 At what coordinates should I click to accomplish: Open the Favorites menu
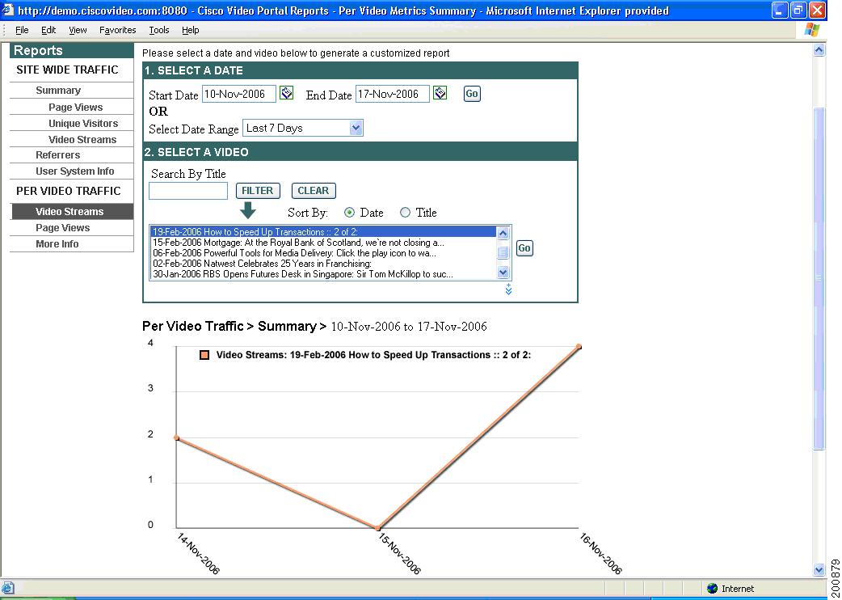coord(117,30)
